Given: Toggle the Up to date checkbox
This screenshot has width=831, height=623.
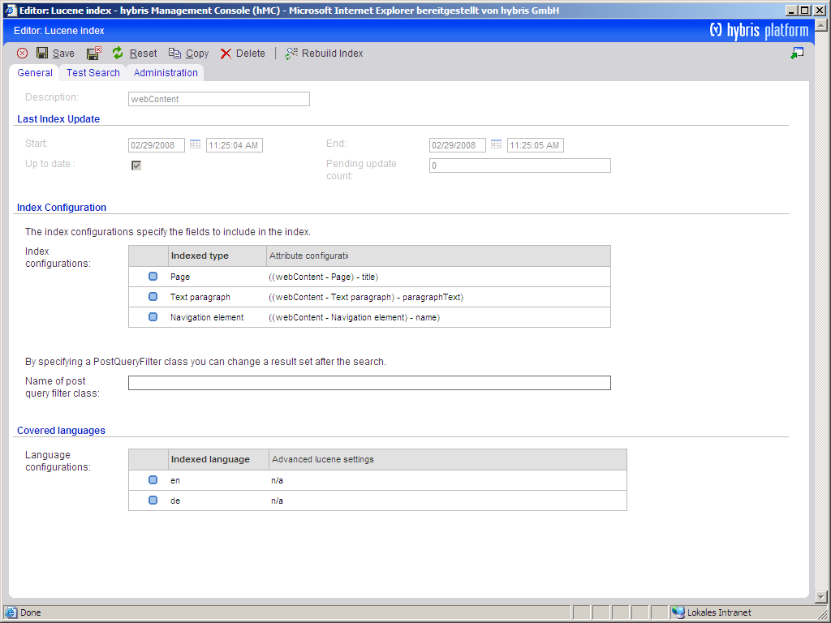Looking at the screenshot, I should click(136, 165).
